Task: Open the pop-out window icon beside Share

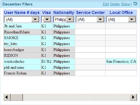Action: [x=135, y=4]
